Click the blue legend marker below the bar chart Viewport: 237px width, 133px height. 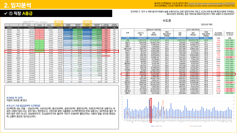pyautogui.click(x=152, y=126)
